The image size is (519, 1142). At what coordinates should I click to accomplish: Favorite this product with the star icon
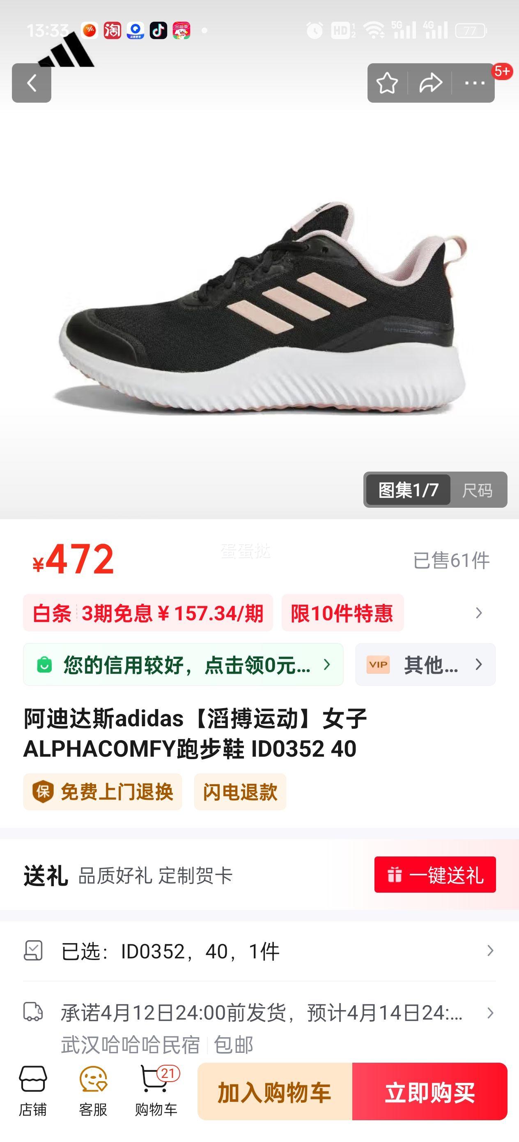(x=387, y=83)
